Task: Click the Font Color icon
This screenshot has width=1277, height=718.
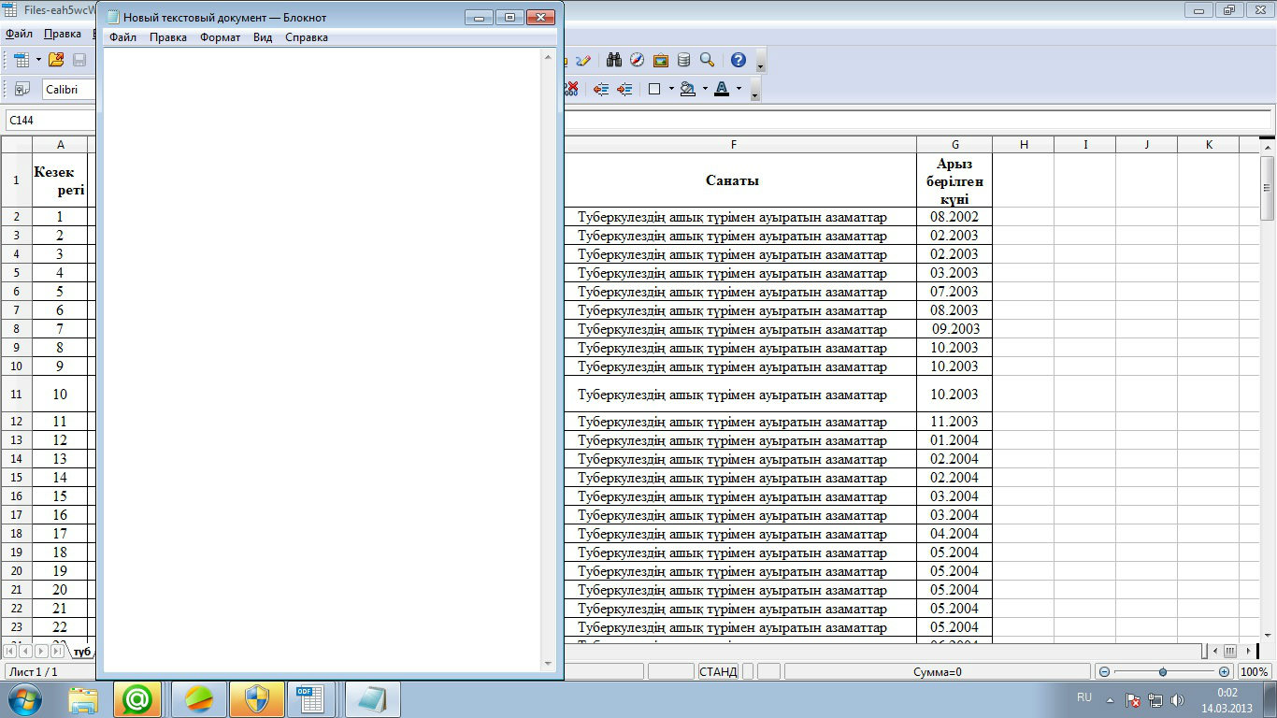Action: coord(722,89)
